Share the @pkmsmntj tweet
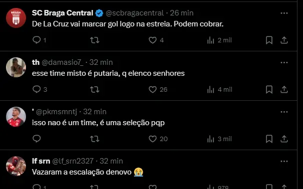The height and width of the screenshot is (189, 303). click(284, 139)
